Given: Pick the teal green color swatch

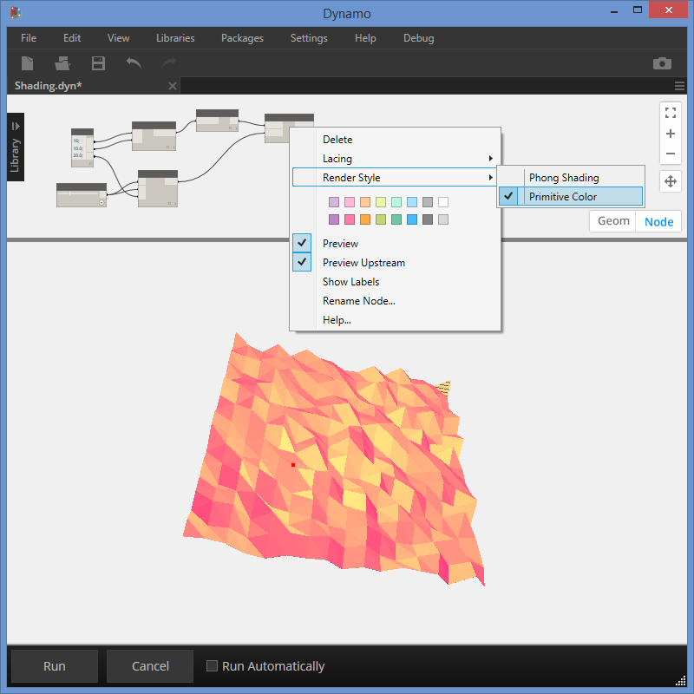Looking at the screenshot, I should coord(396,219).
